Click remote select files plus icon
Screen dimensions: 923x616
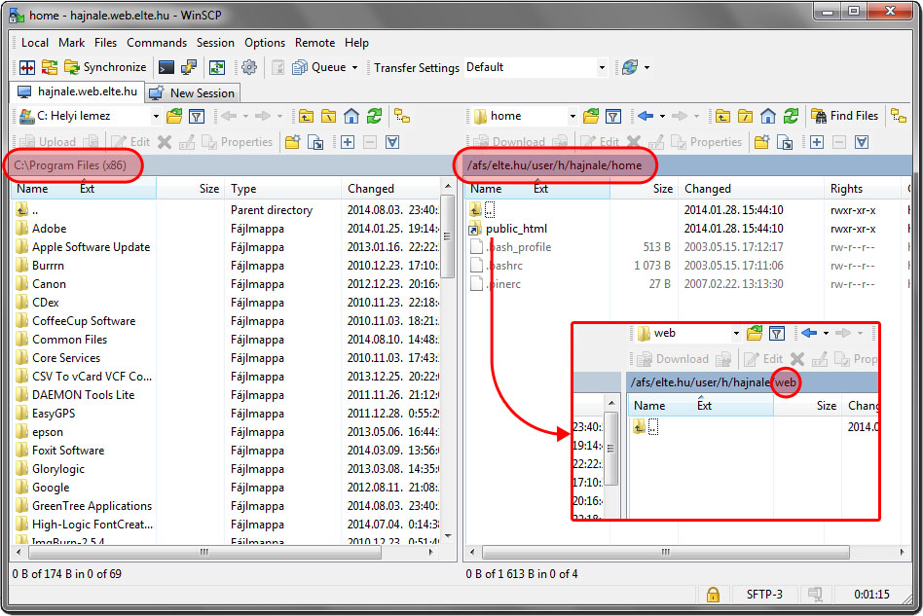(x=817, y=142)
